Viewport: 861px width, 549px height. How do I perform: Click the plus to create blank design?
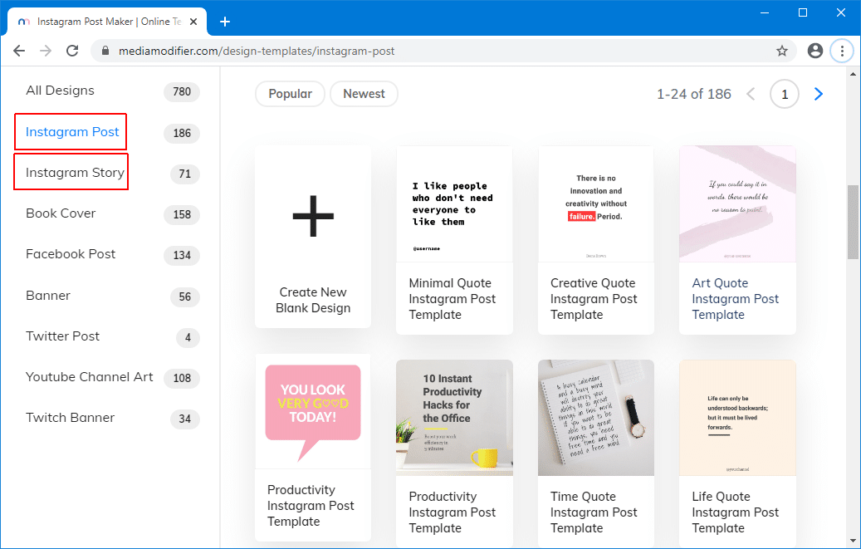click(313, 214)
